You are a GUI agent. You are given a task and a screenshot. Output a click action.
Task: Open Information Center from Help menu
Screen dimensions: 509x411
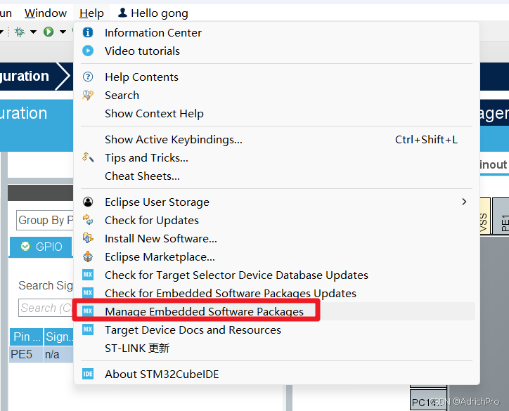(277, 33)
